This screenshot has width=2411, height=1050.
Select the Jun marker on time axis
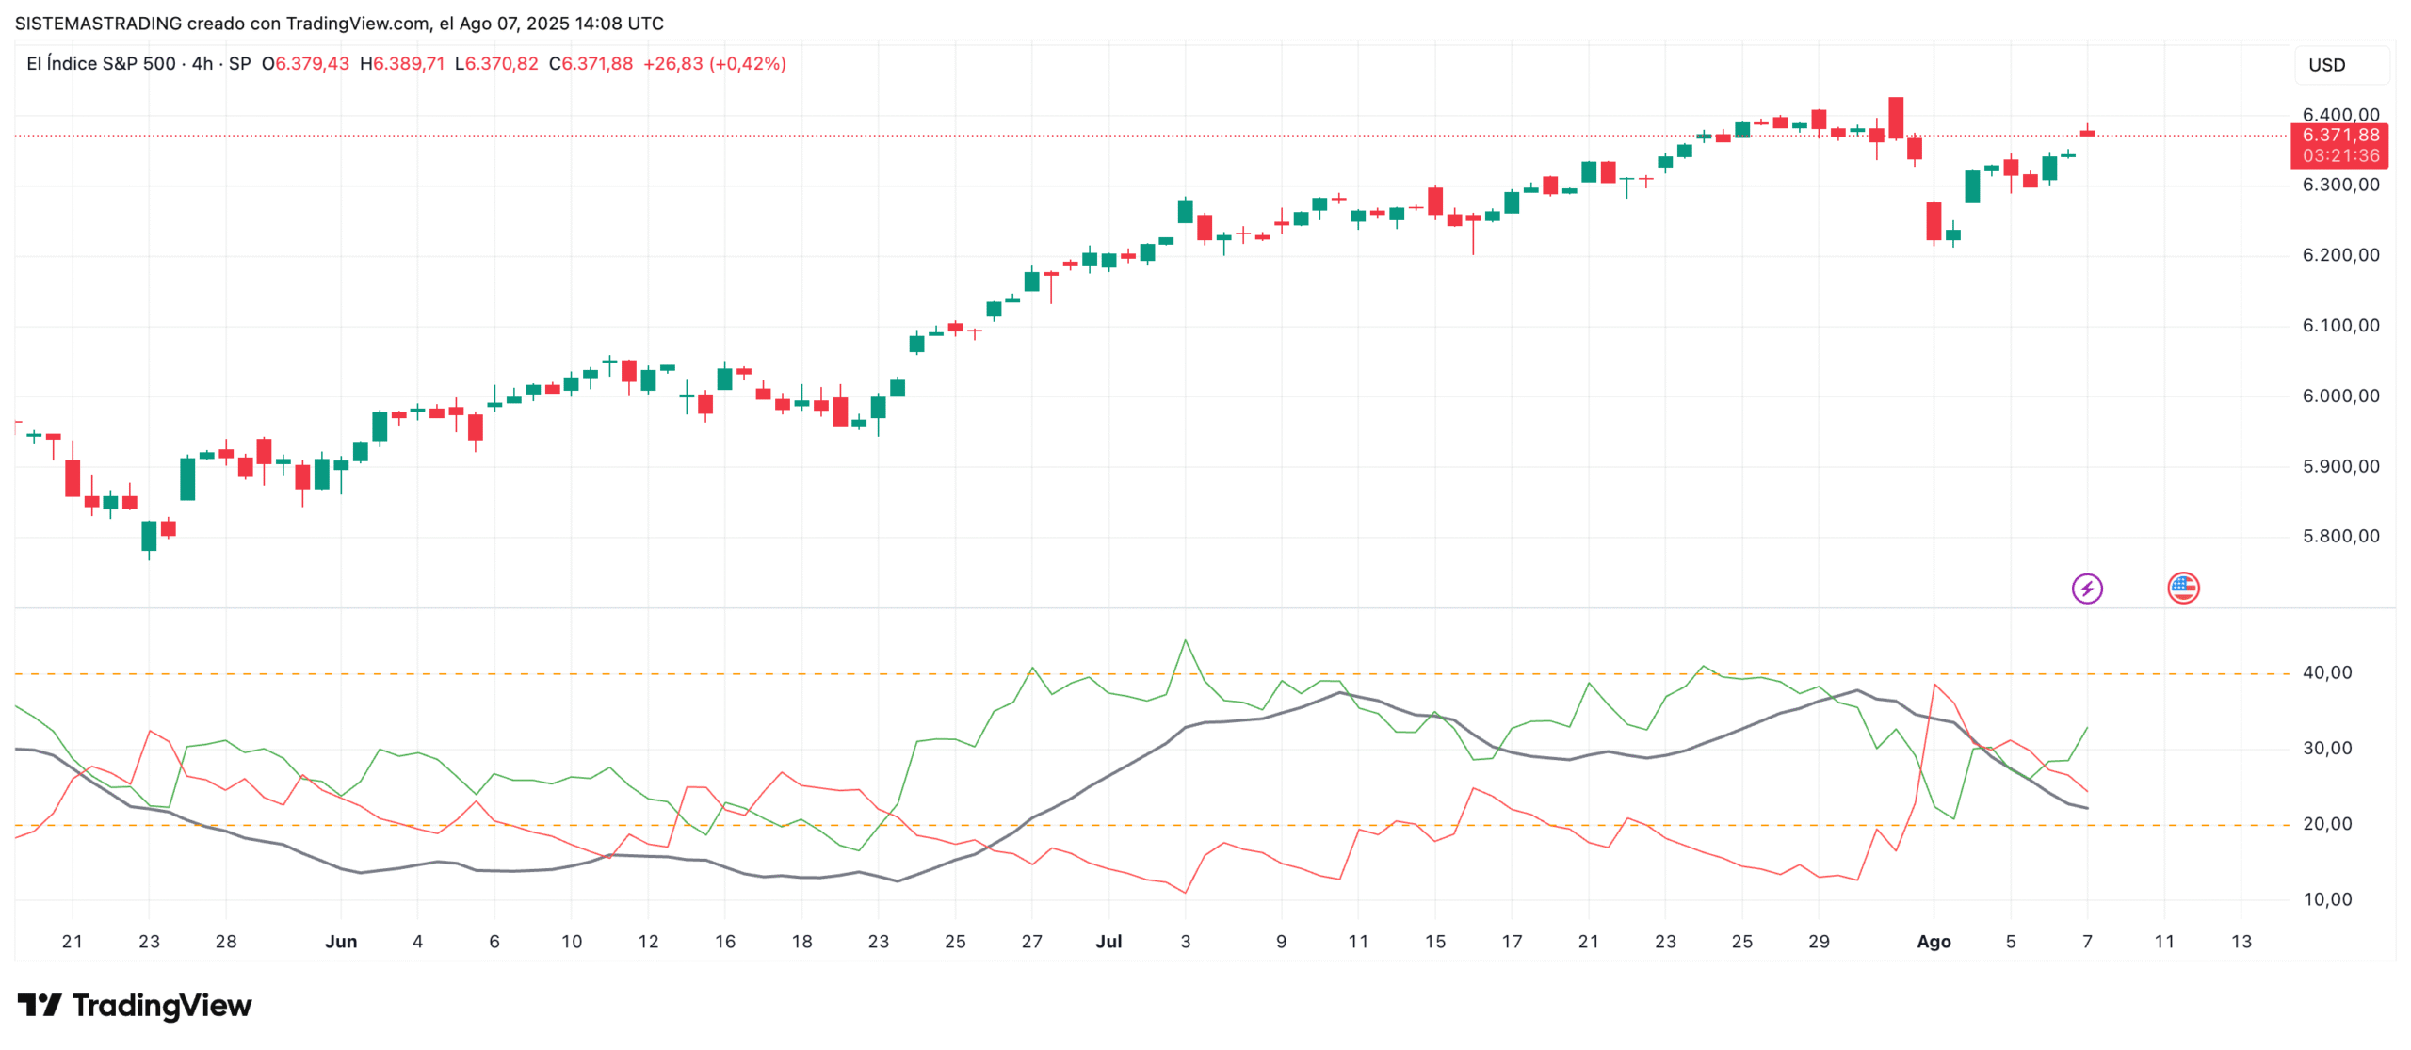[341, 942]
